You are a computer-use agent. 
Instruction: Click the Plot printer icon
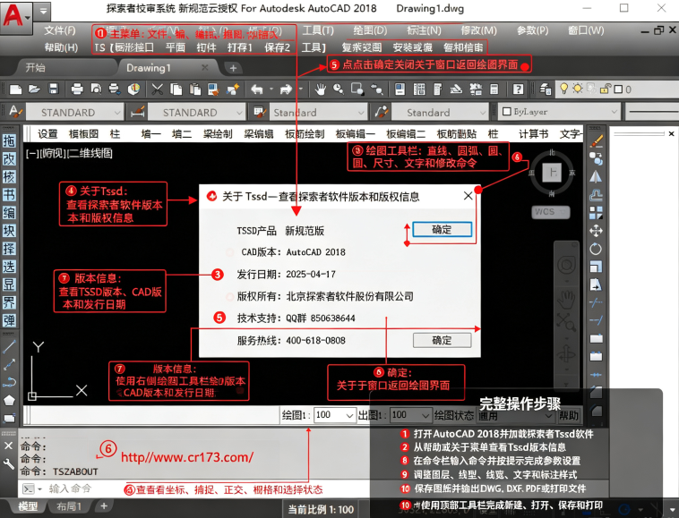77,89
